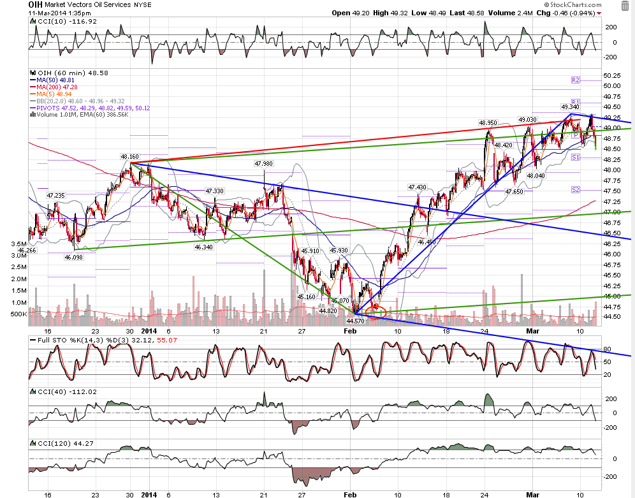Viewport: 635px width, 498px height.
Task: Click the volume bars icon in legend
Action: point(33,115)
